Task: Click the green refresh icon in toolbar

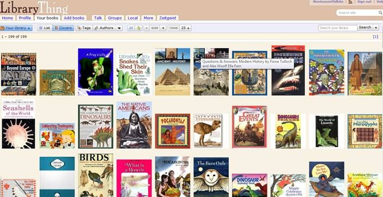Action: [x=138, y=28]
